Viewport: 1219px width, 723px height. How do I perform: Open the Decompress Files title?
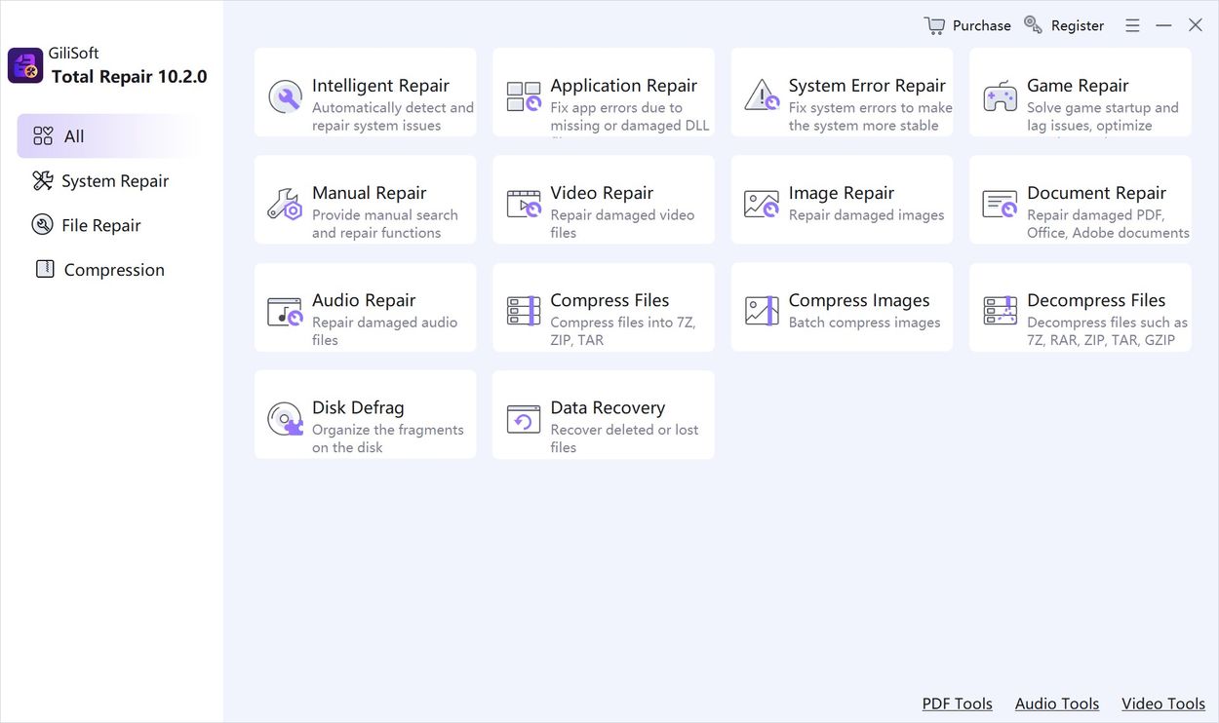(x=1096, y=300)
